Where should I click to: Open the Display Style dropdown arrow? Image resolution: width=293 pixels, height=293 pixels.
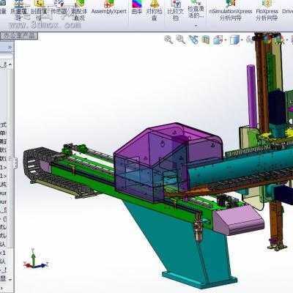(242, 40)
